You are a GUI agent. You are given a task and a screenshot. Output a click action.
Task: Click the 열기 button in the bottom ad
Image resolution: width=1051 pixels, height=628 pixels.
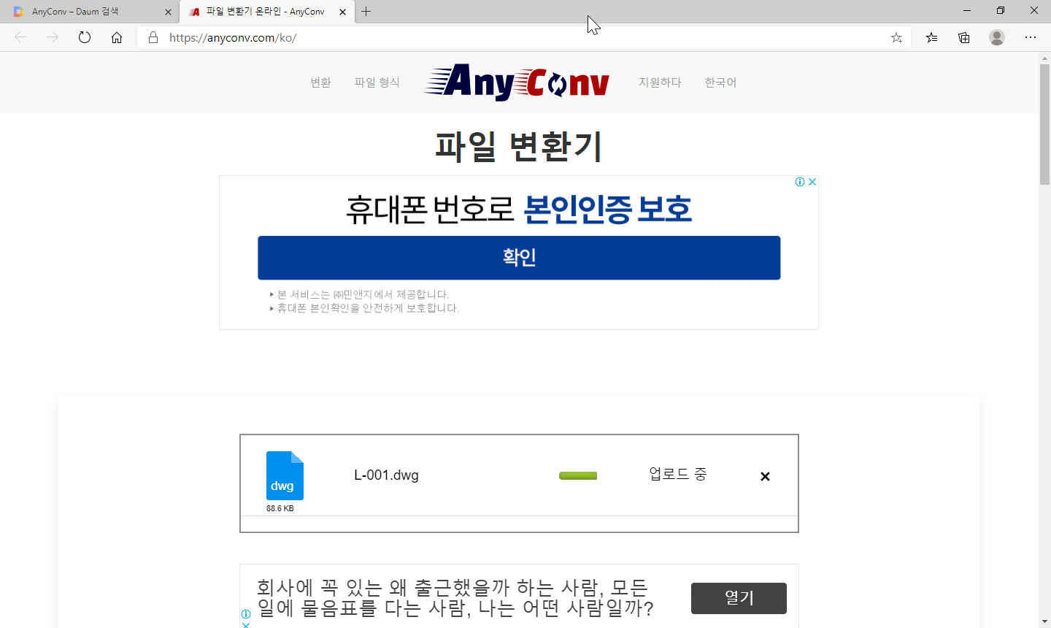pos(739,598)
